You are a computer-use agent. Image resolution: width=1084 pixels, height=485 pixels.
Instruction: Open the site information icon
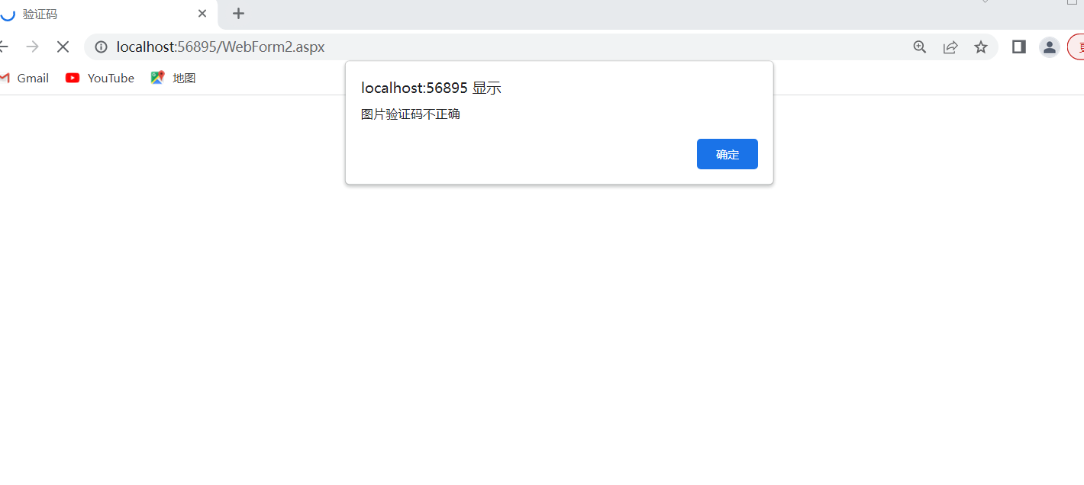pyautogui.click(x=101, y=47)
